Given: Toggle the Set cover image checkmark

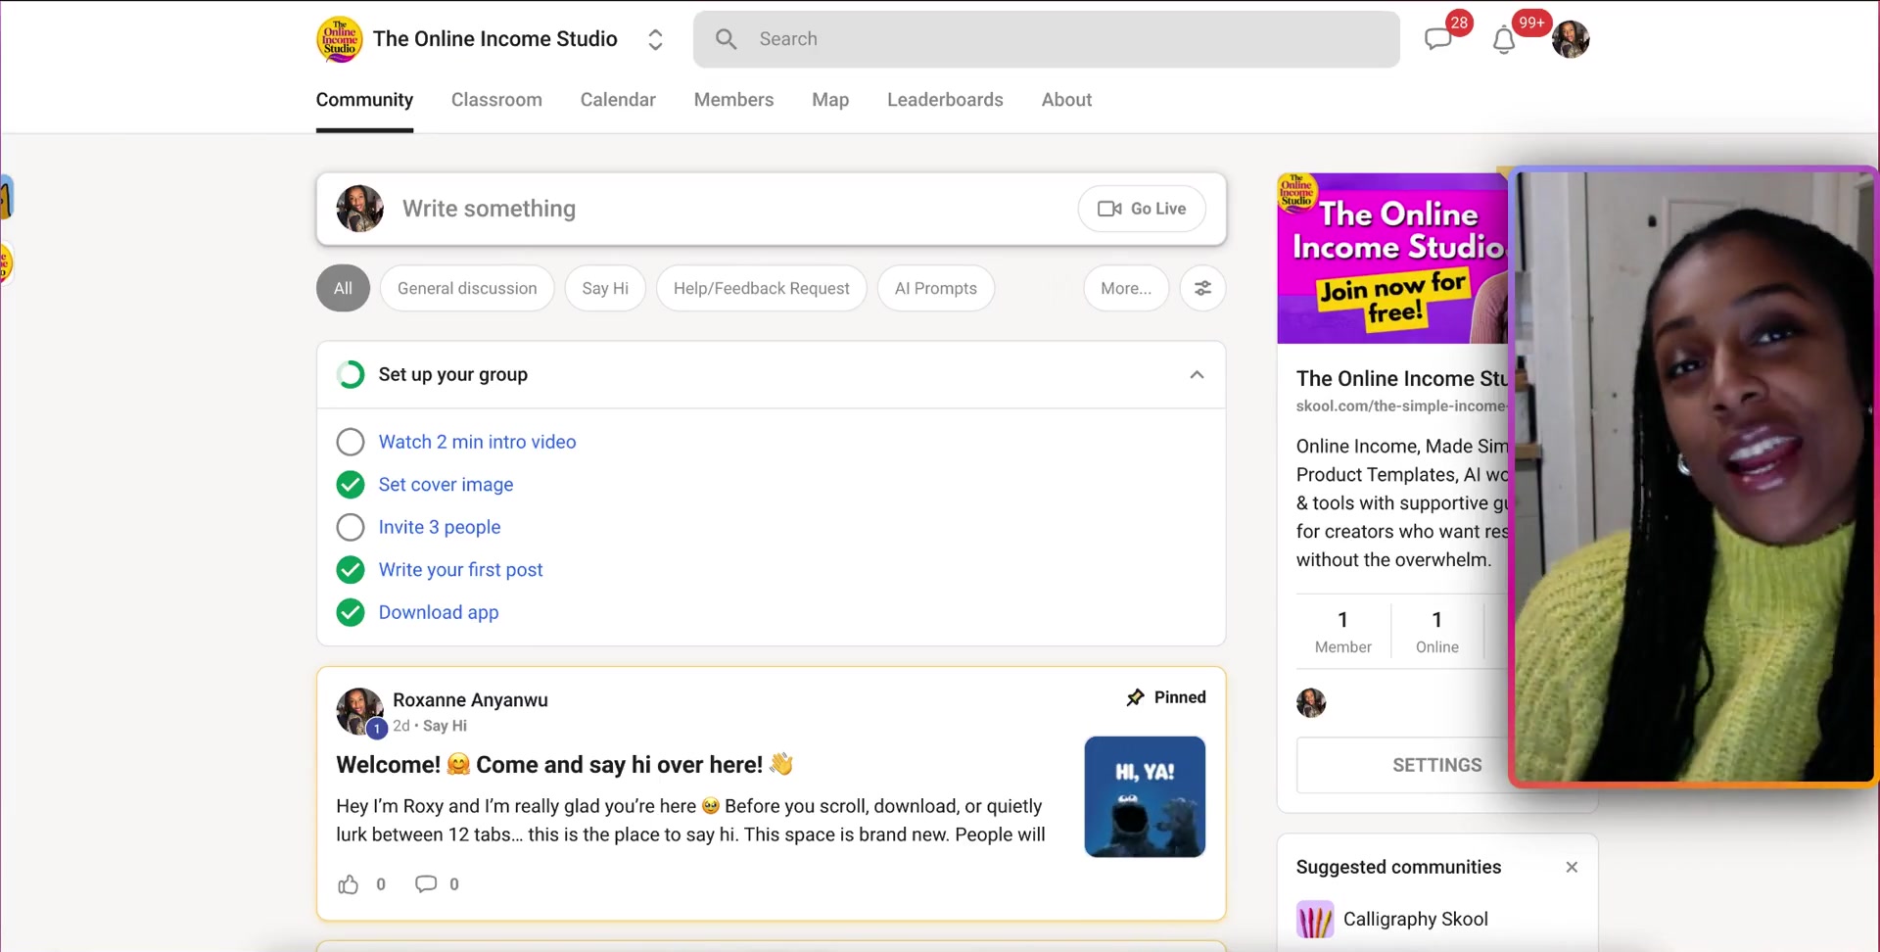Looking at the screenshot, I should click(x=351, y=485).
